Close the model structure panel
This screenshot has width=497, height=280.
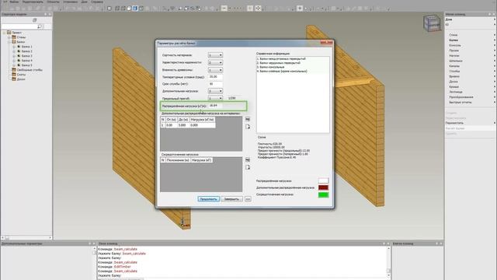click(50, 14)
